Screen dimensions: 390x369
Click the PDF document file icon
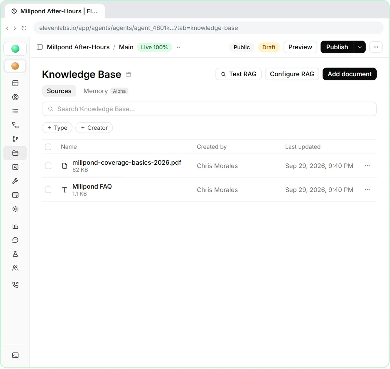click(65, 166)
